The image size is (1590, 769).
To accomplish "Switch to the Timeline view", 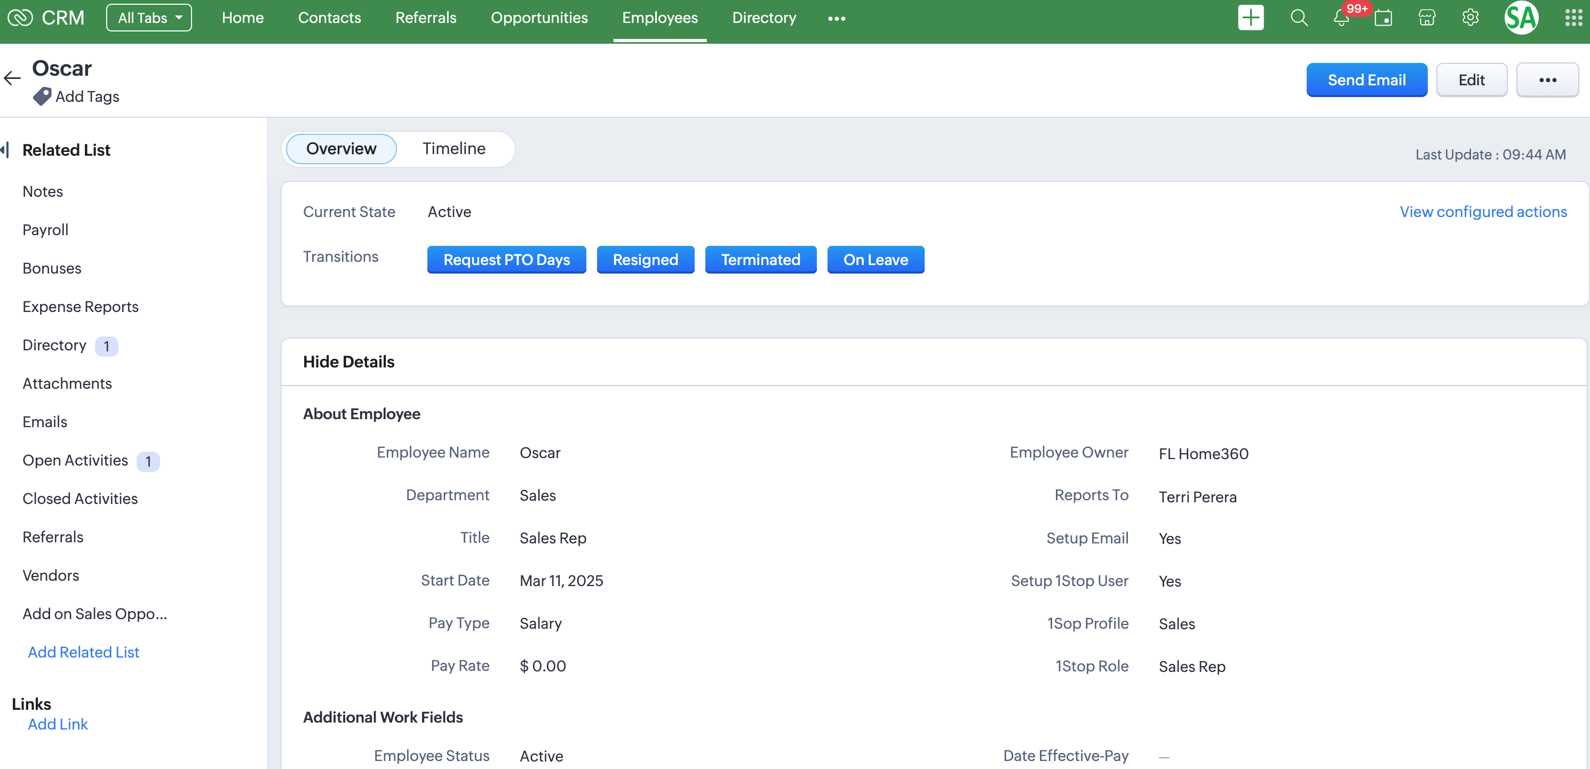I will click(x=454, y=149).
